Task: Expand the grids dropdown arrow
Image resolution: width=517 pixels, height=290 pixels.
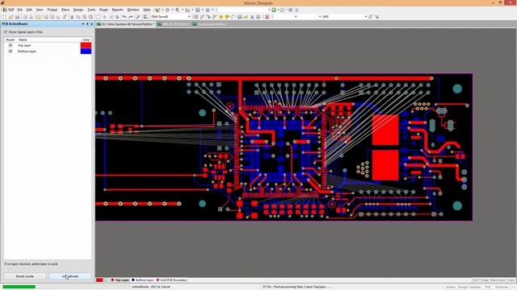Action: pos(212,10)
